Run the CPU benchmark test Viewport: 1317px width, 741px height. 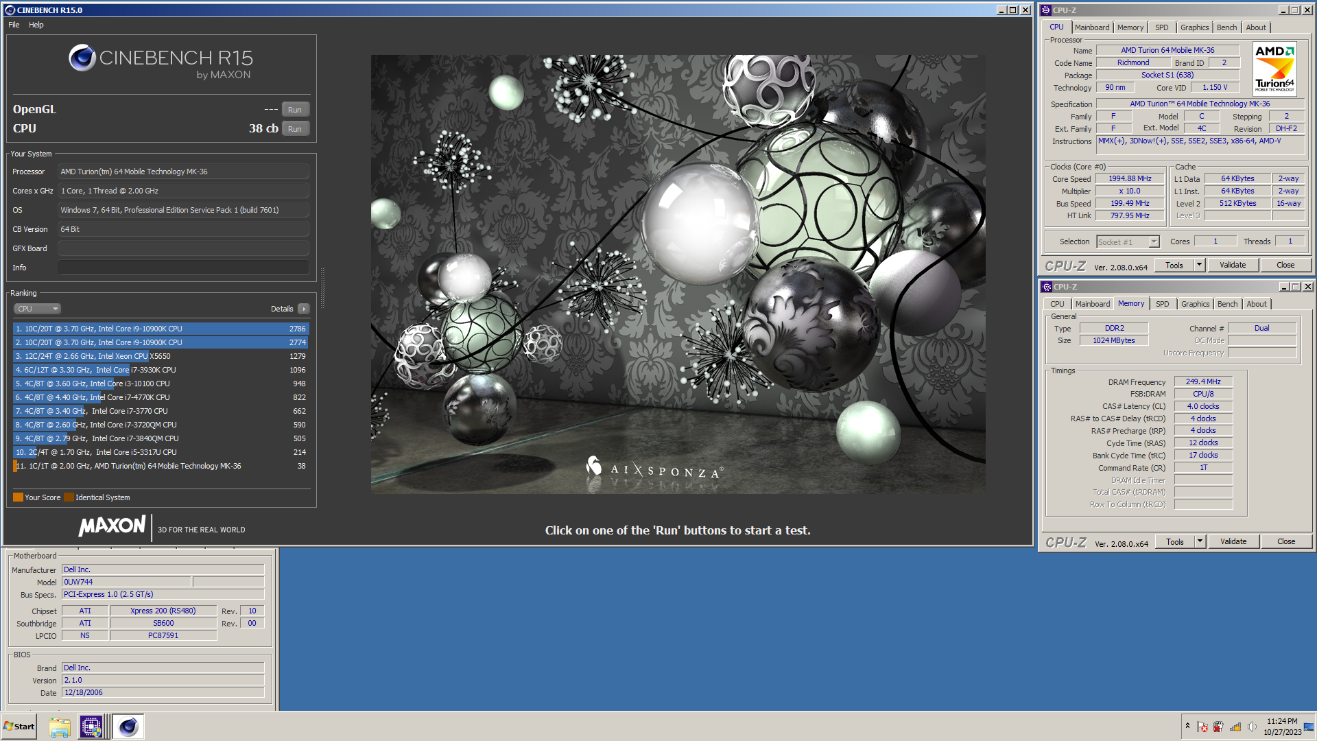295,129
